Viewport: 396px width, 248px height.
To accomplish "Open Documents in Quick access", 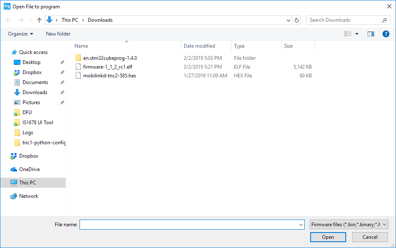I will click(x=35, y=82).
